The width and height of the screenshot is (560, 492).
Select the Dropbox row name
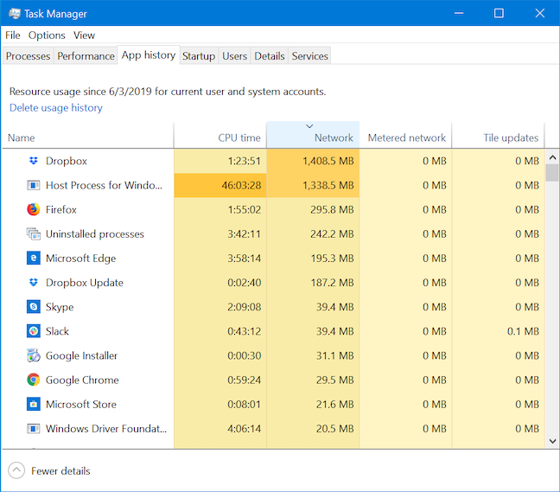[67, 161]
